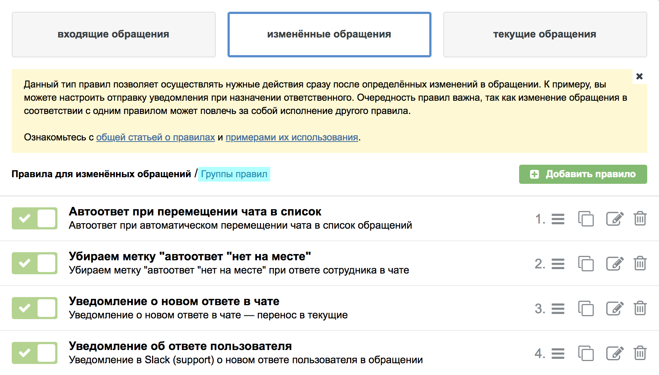Click the Добавить правило button
Image resolution: width=659 pixels, height=375 pixels.
tap(583, 174)
